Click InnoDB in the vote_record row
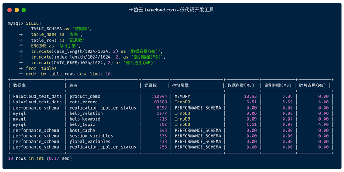 [x=182, y=102]
